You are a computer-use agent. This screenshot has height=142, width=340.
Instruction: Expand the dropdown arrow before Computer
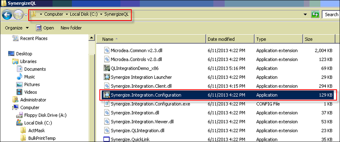(41, 15)
